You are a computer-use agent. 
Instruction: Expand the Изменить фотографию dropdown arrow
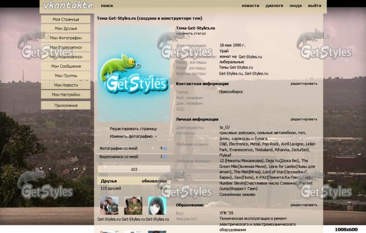tap(156, 136)
